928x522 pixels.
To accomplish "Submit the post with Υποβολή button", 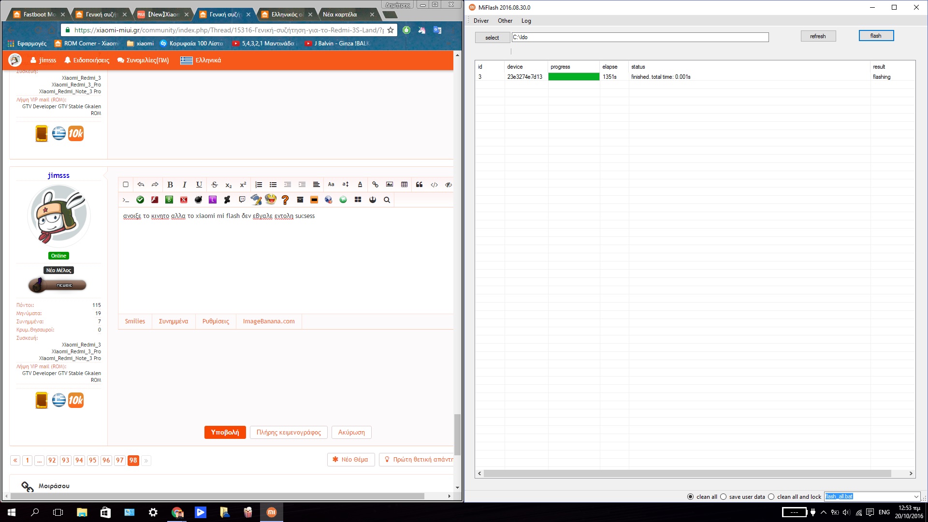I will 225,432.
